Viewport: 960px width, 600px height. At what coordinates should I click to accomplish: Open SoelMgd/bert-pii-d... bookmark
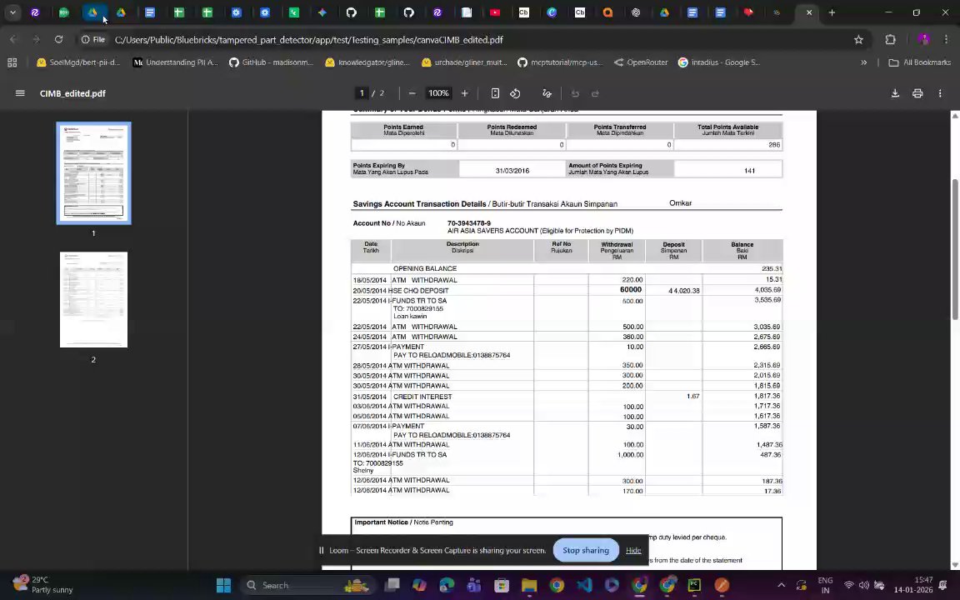78,62
